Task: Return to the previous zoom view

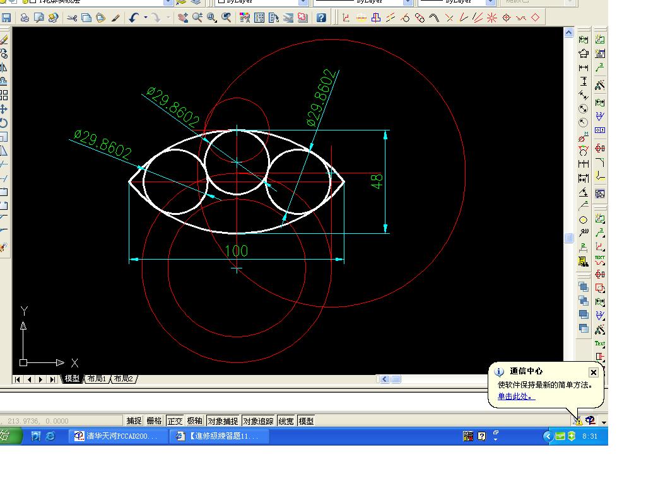Action: coord(226,18)
